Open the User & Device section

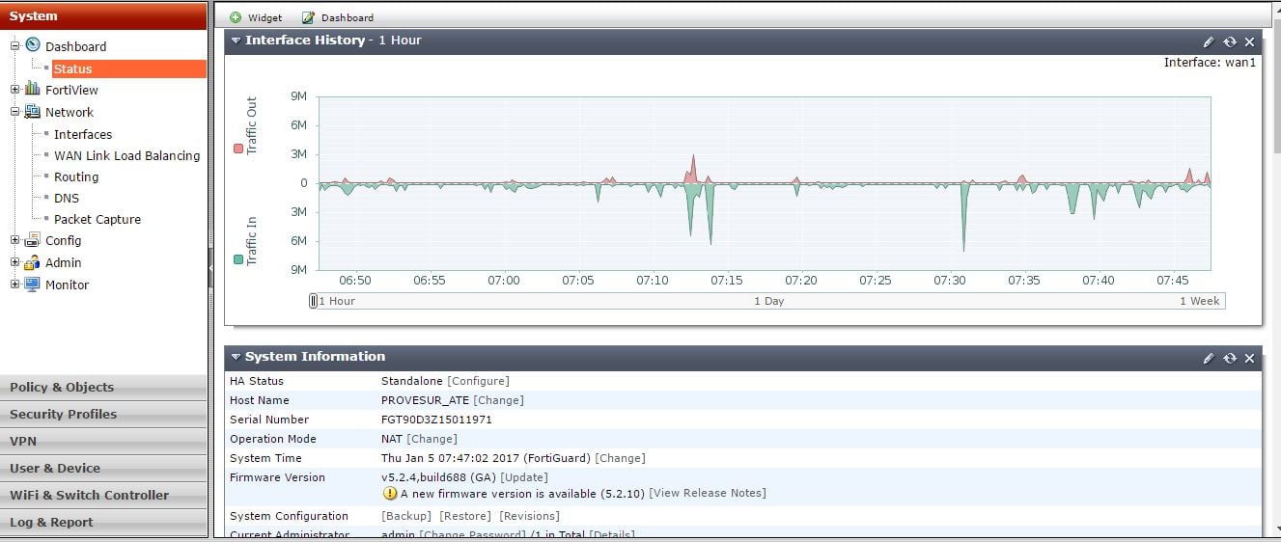point(103,468)
